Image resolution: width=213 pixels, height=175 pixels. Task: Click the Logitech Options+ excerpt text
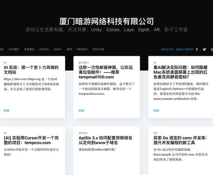pos(181,91)
